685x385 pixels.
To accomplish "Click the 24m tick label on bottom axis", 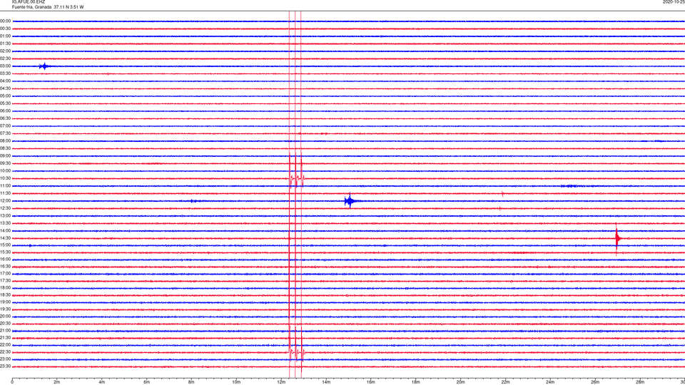I will [x=550, y=382].
